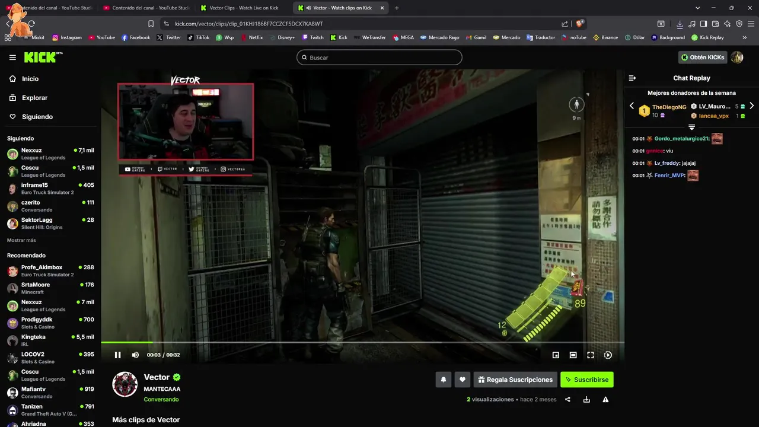
Task: Open TikTok bookmark
Action: (199, 37)
